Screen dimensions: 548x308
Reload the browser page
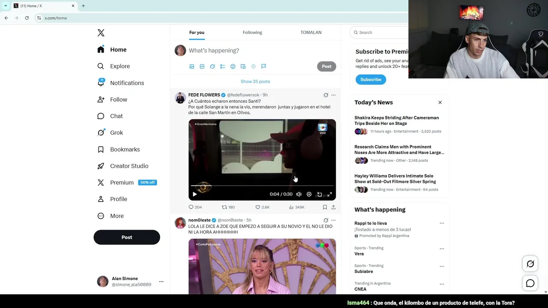27,18
